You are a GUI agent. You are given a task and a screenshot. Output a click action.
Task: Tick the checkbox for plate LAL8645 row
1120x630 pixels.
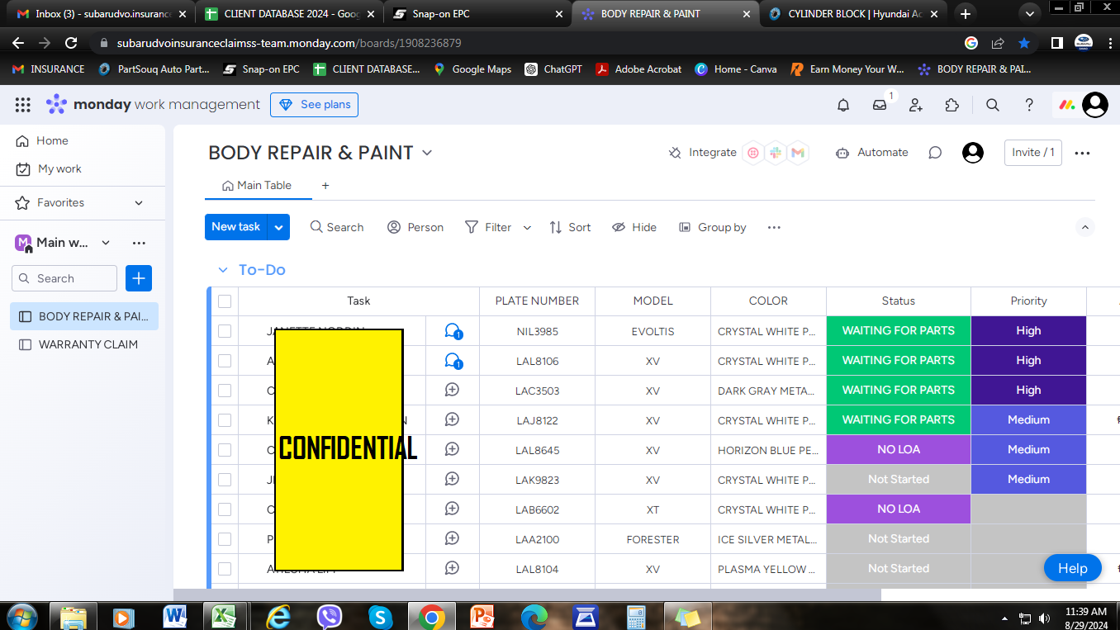[x=225, y=450]
